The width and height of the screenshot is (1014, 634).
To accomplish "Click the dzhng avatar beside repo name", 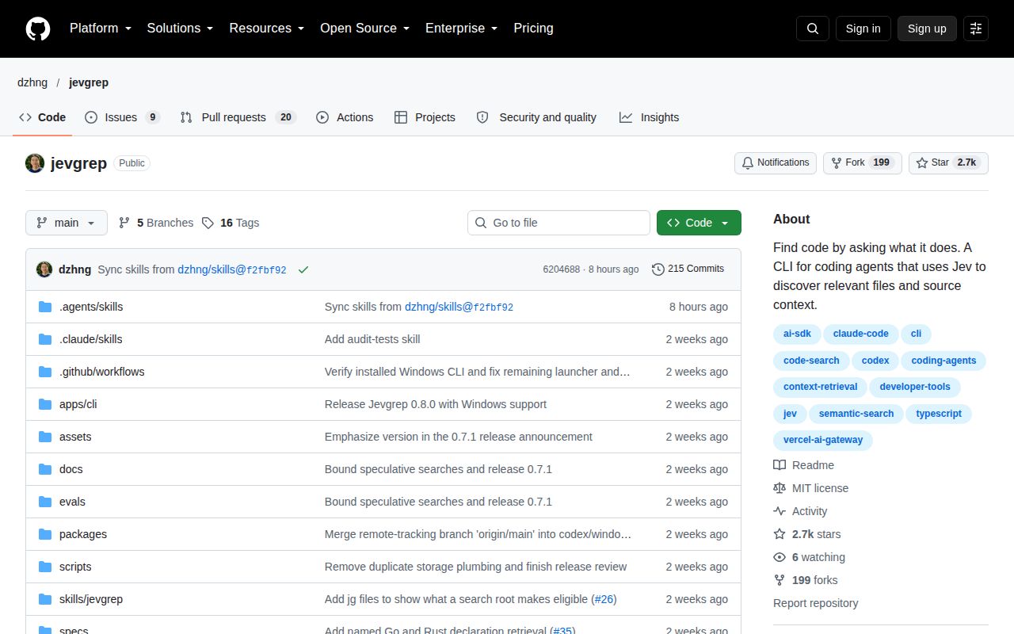I will click(35, 163).
